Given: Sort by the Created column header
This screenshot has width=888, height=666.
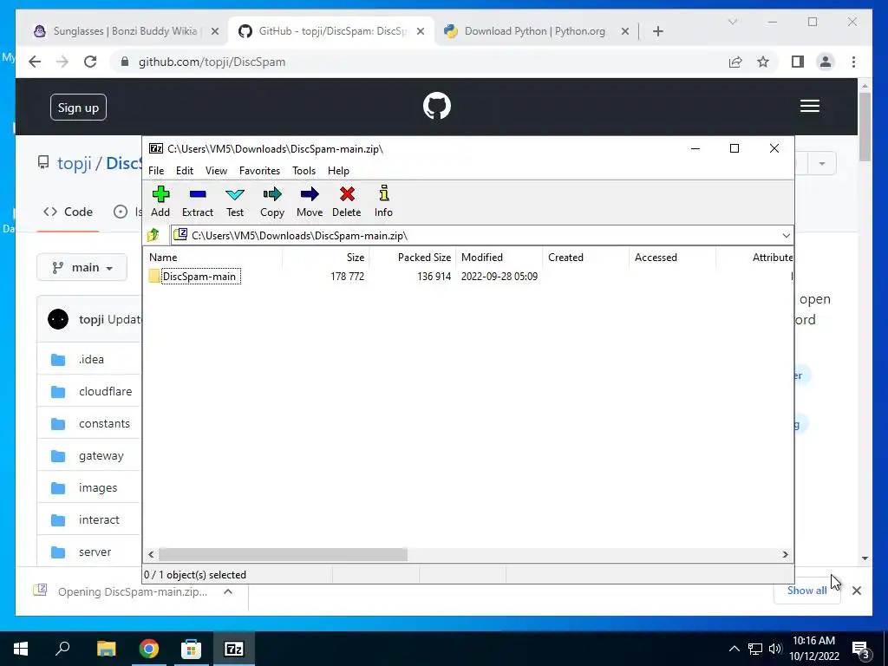Looking at the screenshot, I should click(x=586, y=257).
